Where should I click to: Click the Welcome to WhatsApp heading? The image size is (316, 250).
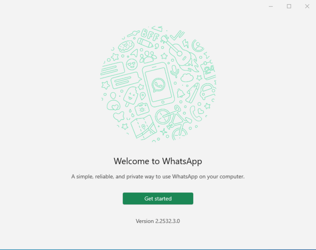(x=158, y=161)
